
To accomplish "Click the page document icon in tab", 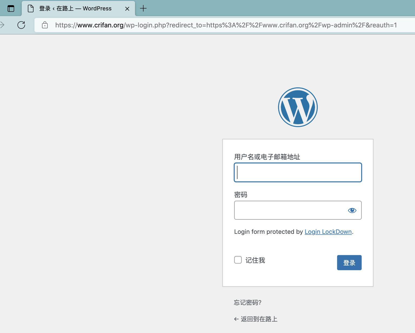I will click(31, 9).
